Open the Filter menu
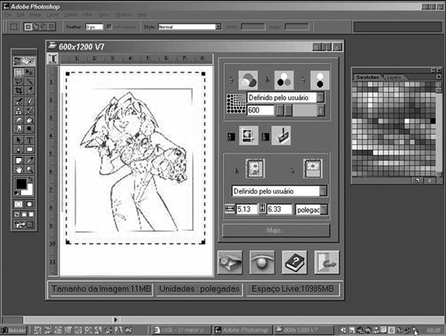This screenshot has width=446, height=336. point(88,15)
